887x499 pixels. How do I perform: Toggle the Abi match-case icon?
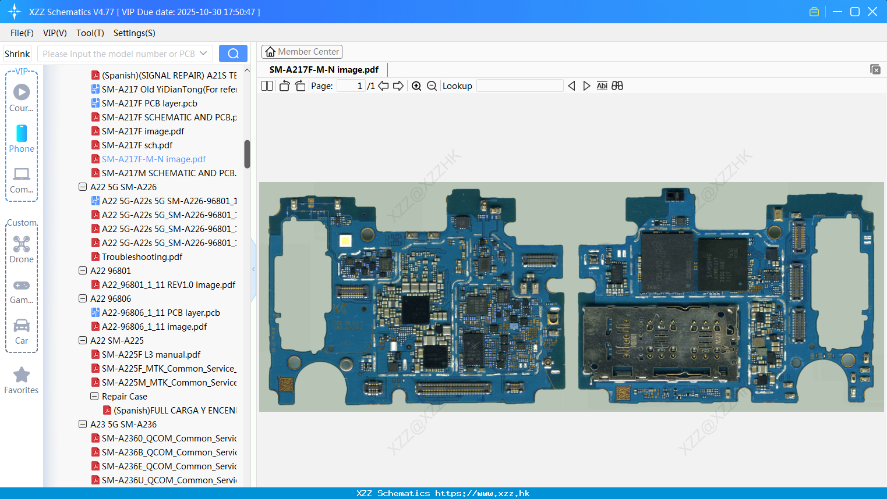pyautogui.click(x=602, y=85)
